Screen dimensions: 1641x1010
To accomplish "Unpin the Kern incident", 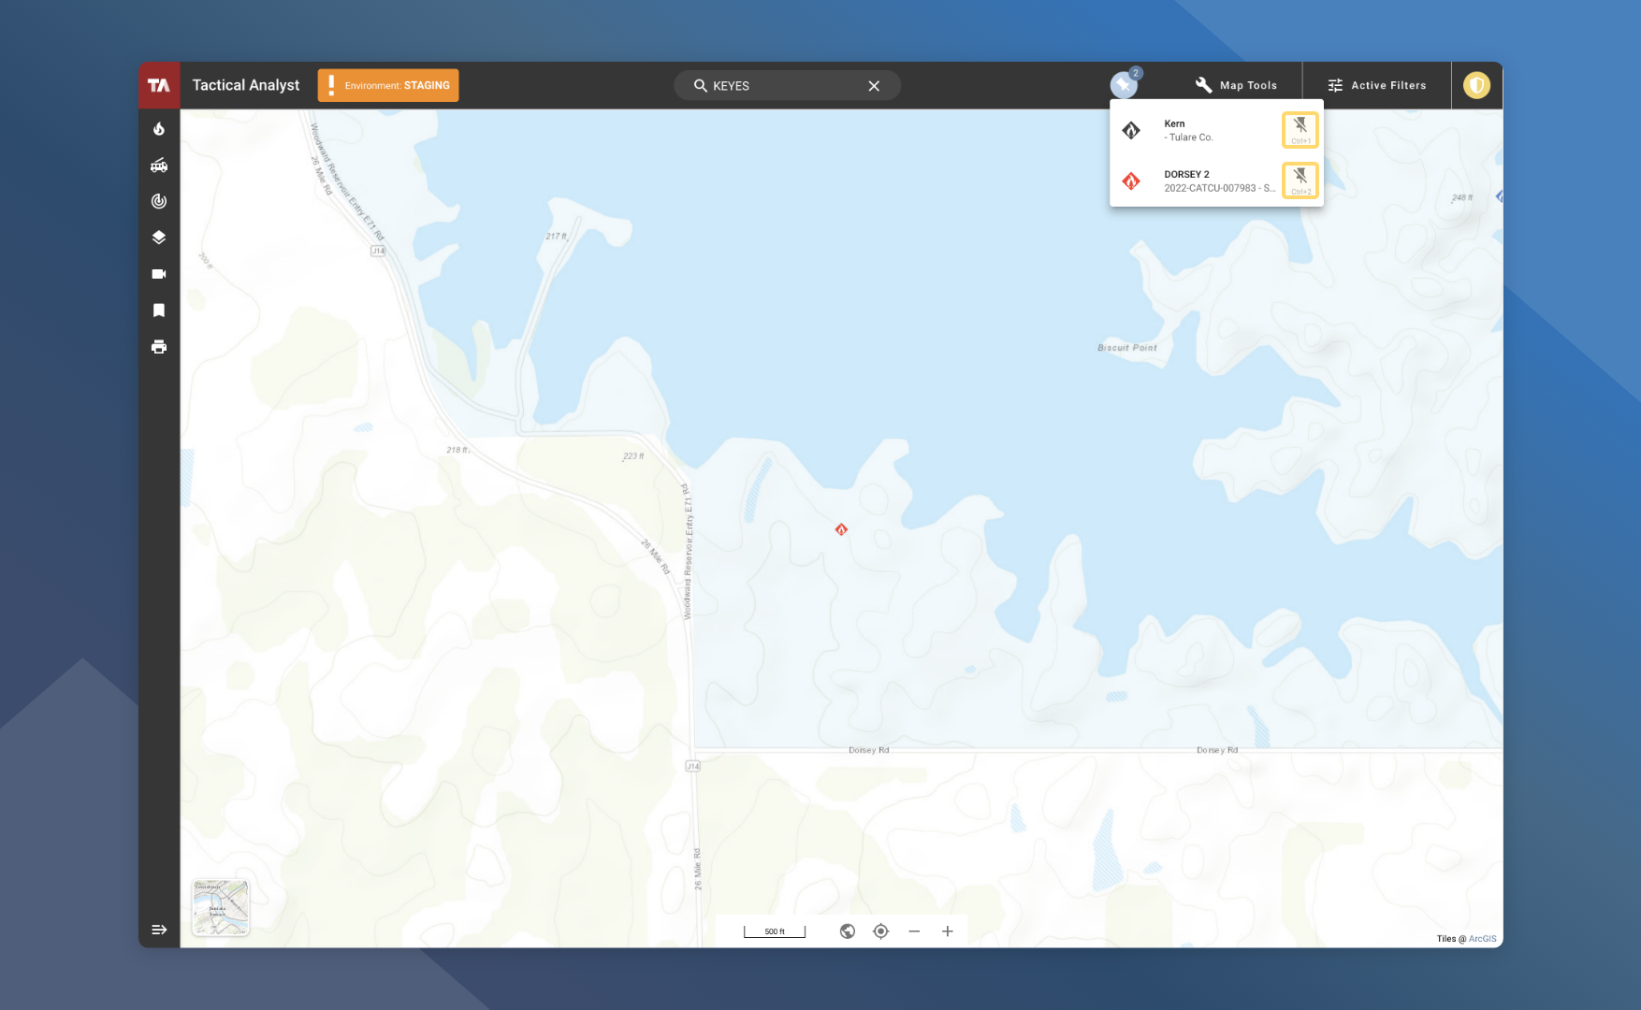I will coord(1300,130).
